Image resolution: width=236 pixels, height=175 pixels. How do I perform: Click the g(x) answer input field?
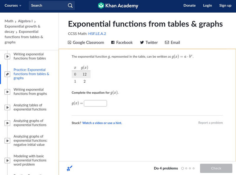point(95,104)
